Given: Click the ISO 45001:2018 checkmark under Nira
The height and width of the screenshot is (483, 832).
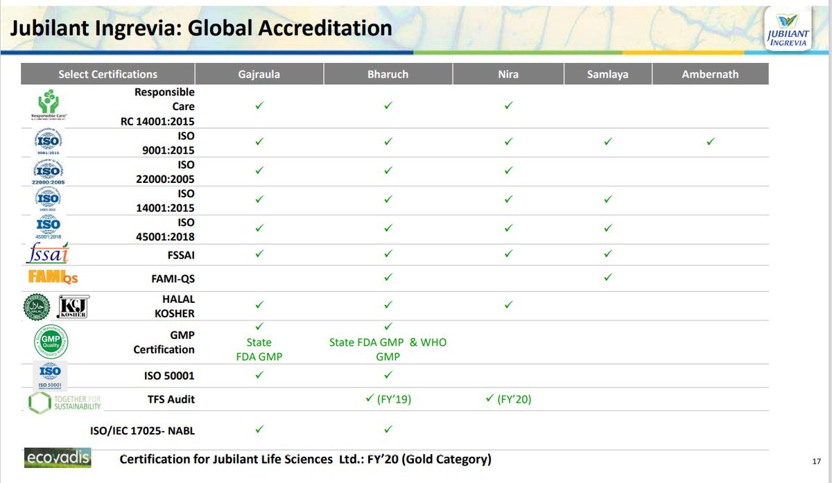Looking at the screenshot, I should click(x=508, y=227).
